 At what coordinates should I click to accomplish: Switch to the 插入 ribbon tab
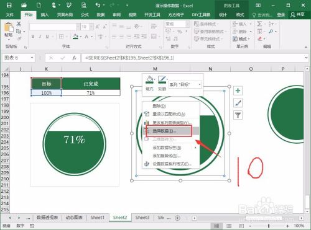tap(45, 15)
